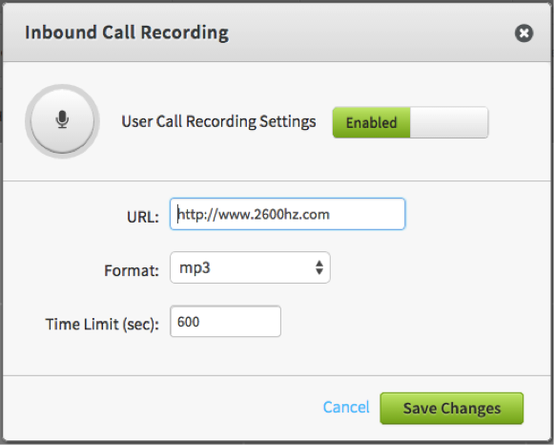Click the Save Changes button
554x445 pixels.
452,408
